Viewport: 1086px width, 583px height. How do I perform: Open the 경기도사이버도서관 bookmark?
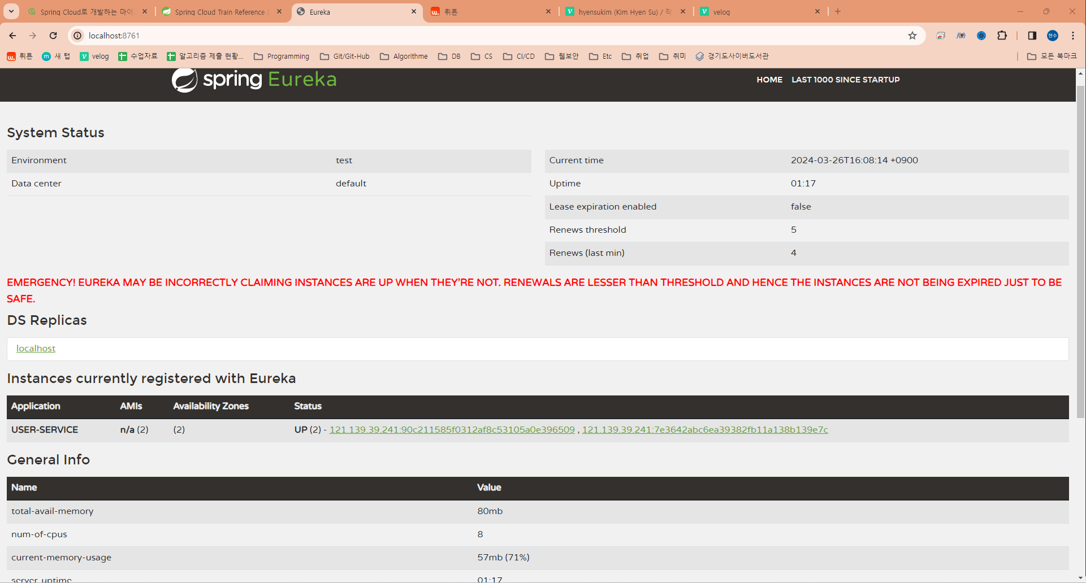click(732, 56)
